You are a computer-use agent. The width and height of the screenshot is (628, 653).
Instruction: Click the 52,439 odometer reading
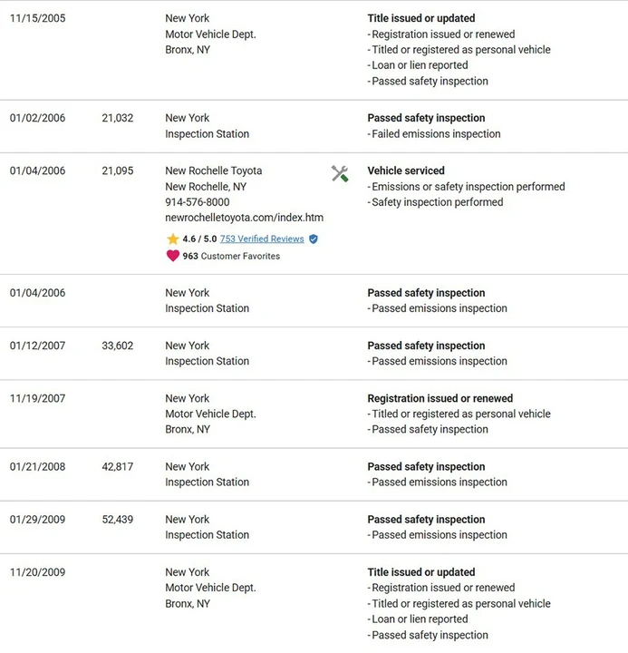pyautogui.click(x=118, y=520)
